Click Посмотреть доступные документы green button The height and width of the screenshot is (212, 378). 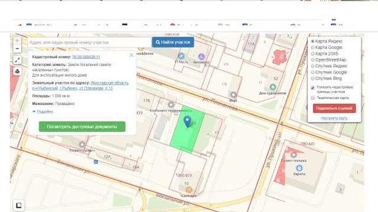coord(82,127)
